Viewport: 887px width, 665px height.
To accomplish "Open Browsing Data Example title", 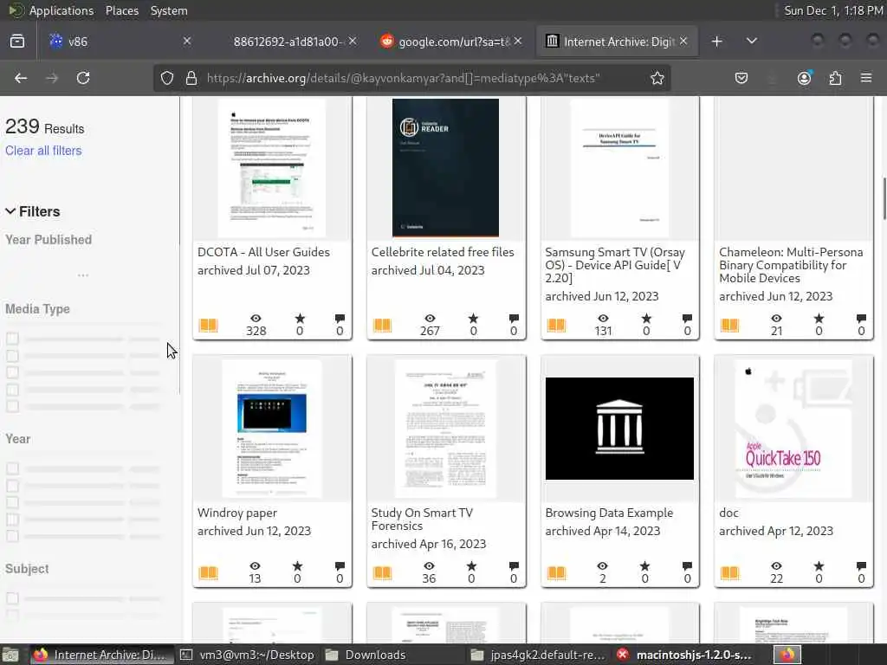I will pyautogui.click(x=609, y=513).
